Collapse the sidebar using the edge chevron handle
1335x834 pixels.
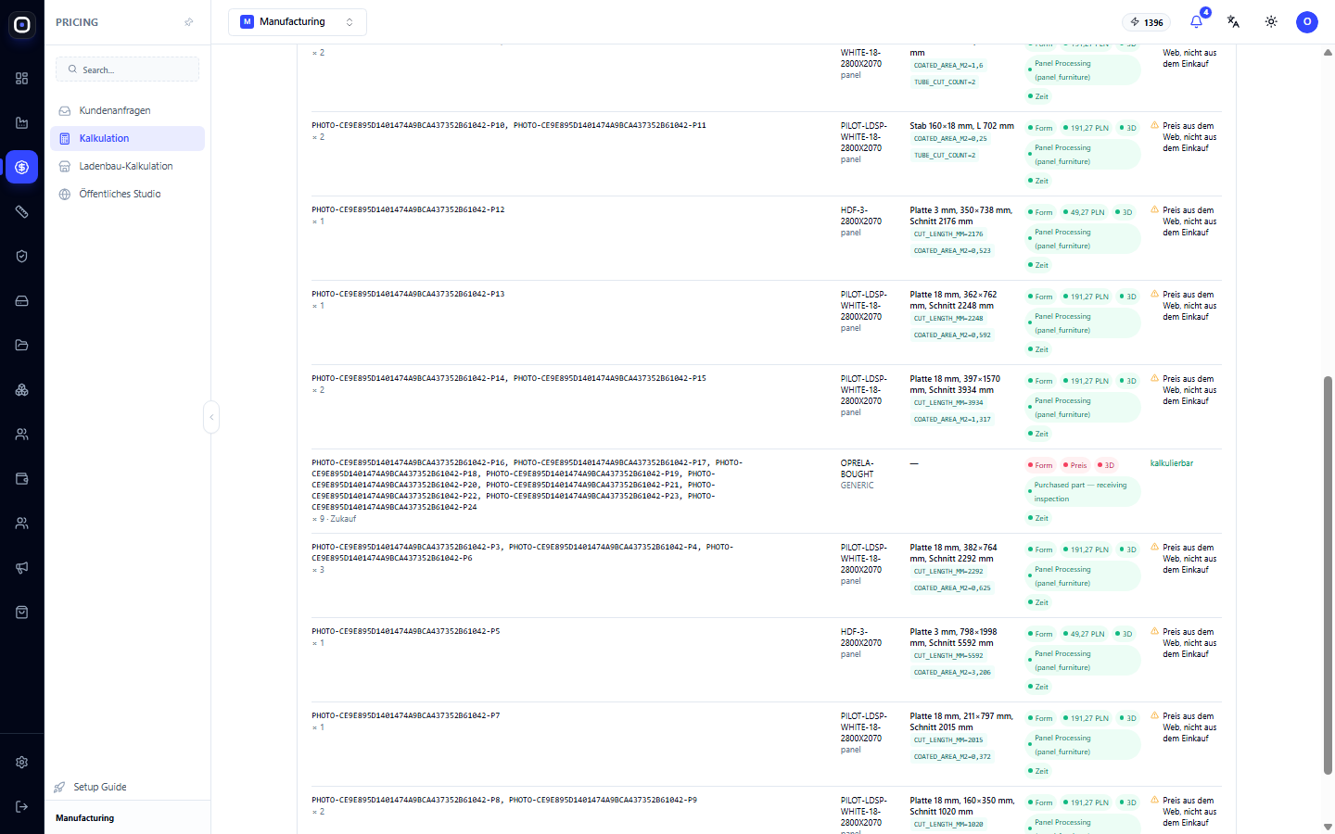tap(211, 417)
